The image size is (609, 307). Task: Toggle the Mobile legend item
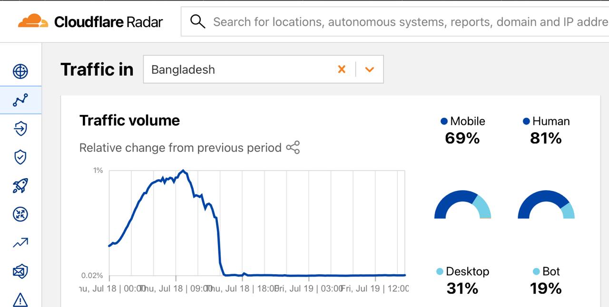click(x=463, y=121)
